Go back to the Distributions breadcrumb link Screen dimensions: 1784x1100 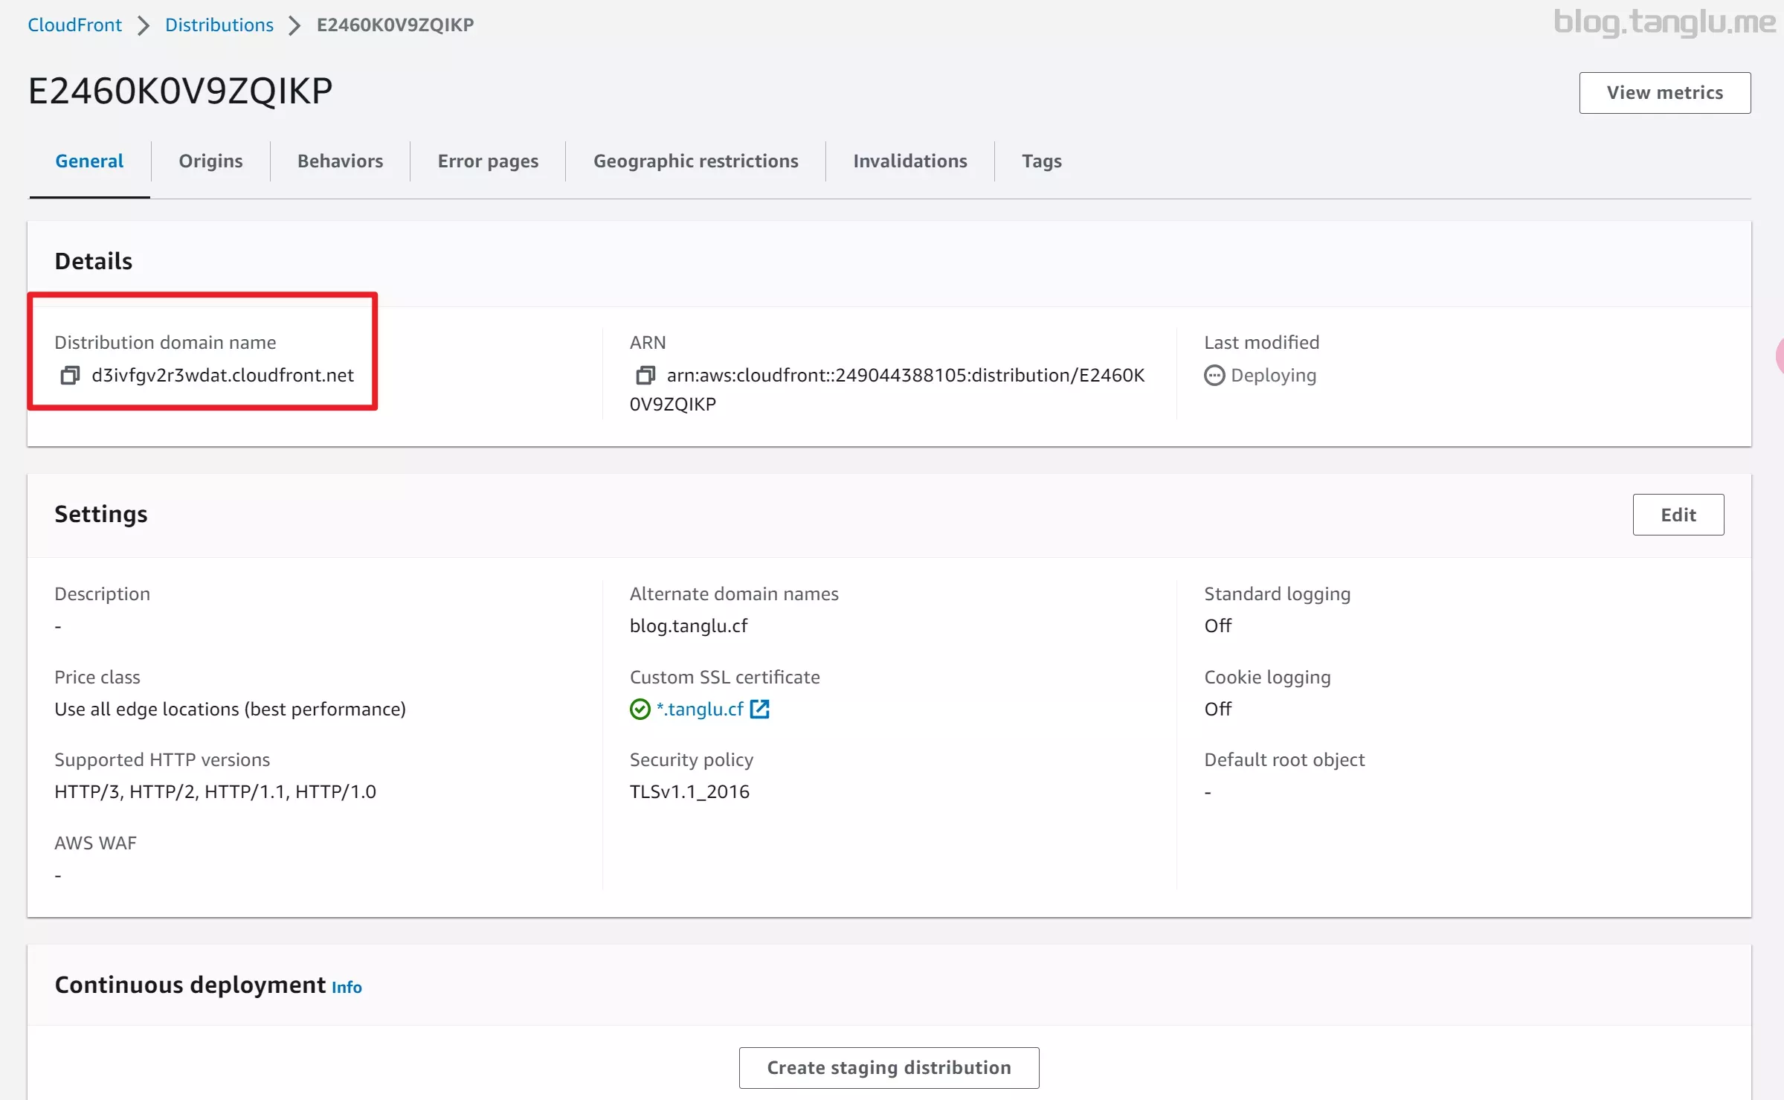tap(219, 25)
